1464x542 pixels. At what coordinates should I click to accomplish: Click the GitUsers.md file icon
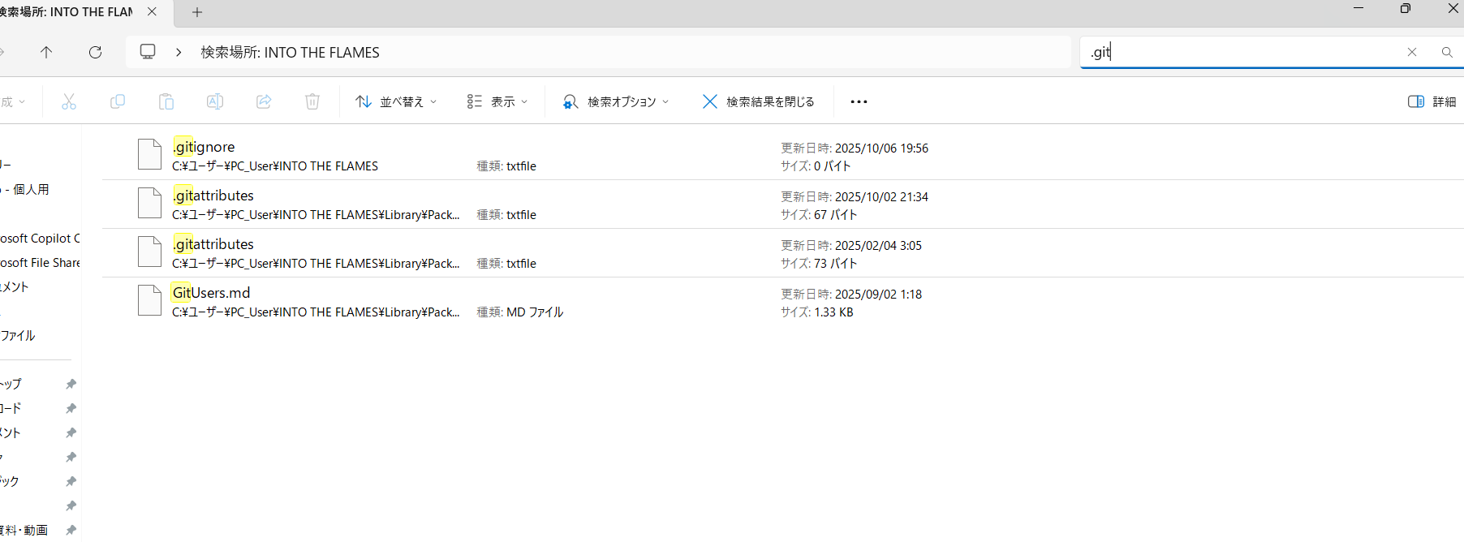point(149,300)
